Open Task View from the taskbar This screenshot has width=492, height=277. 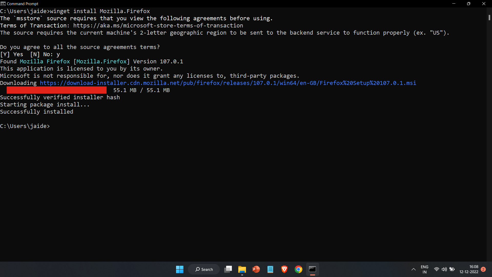pyautogui.click(x=228, y=269)
